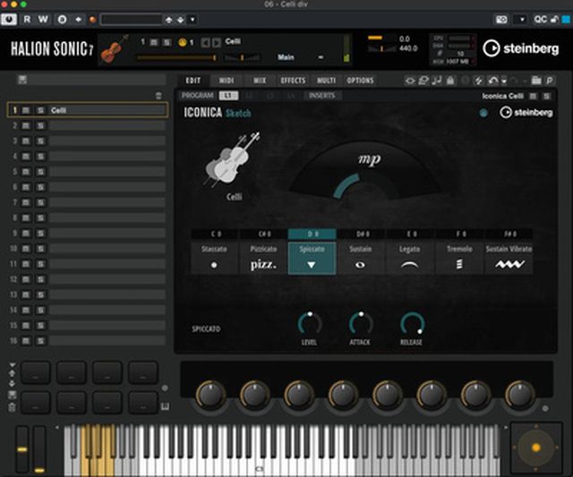Click the L1 layer button
The height and width of the screenshot is (477, 573).
pos(228,96)
